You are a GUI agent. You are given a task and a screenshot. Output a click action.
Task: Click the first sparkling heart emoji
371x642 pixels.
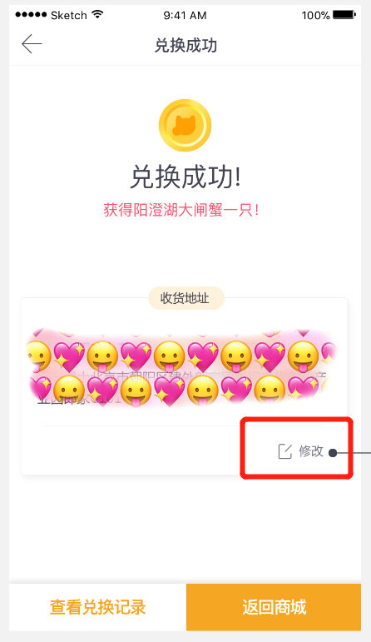click(x=69, y=356)
